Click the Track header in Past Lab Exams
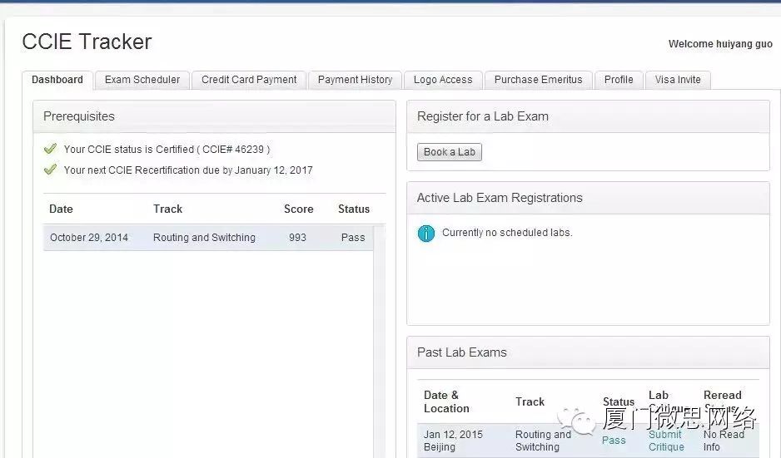Viewport: 781px width, 458px height. tap(530, 401)
